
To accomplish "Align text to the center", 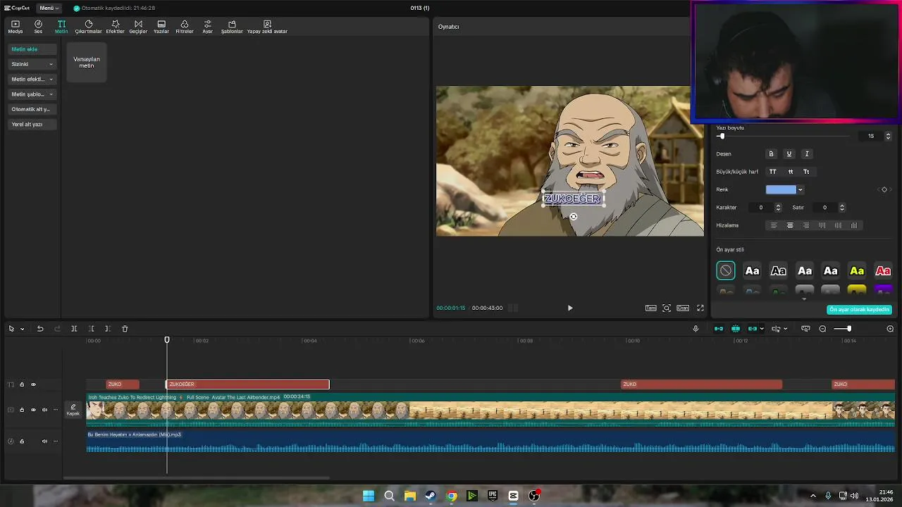I will click(x=790, y=225).
